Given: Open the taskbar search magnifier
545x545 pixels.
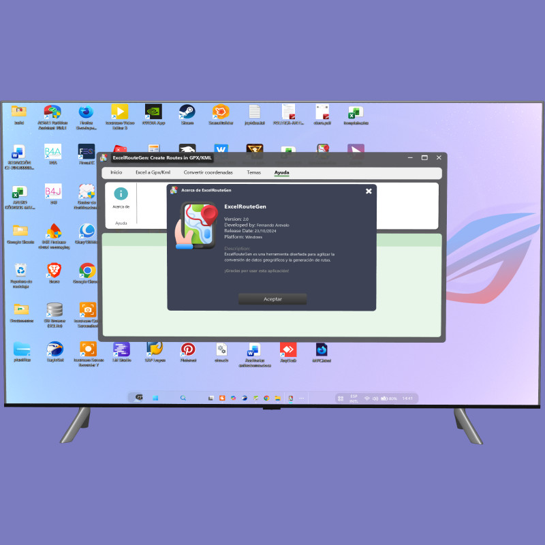Looking at the screenshot, I should coord(183,398).
